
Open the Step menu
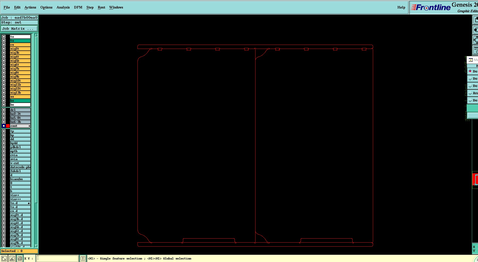click(x=90, y=7)
